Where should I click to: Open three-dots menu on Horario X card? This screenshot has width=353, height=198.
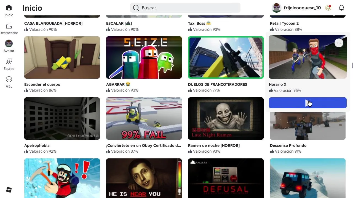339,43
